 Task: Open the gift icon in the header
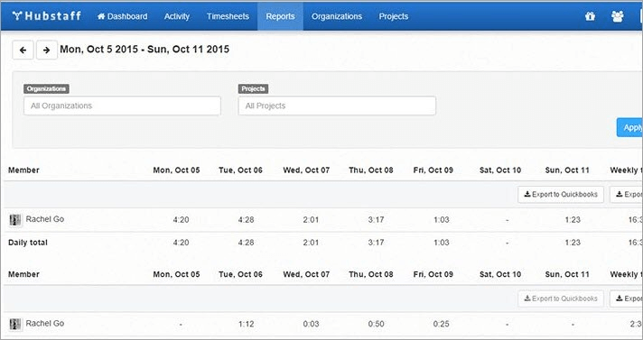pyautogui.click(x=590, y=16)
